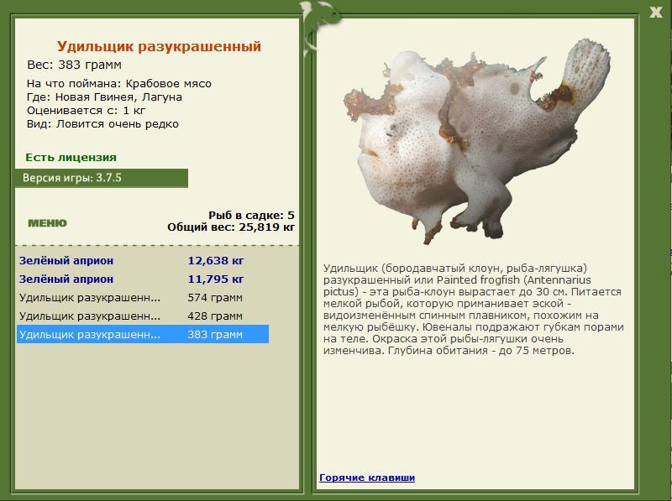Open the МЕНЮ button
This screenshot has width=672, height=501.
point(48,222)
